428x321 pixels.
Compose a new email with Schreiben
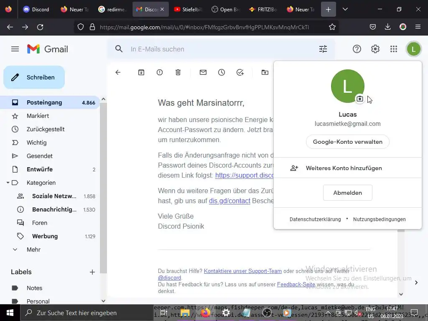click(34, 77)
